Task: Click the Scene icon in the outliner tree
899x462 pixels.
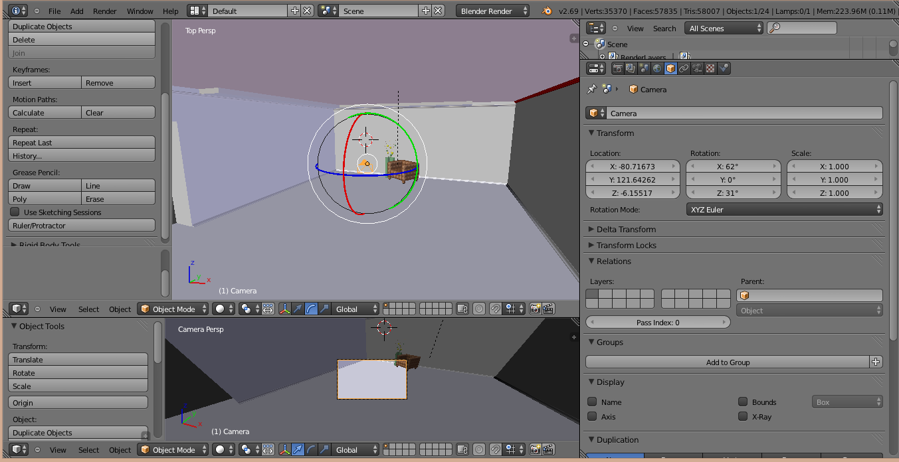Action: tap(600, 44)
